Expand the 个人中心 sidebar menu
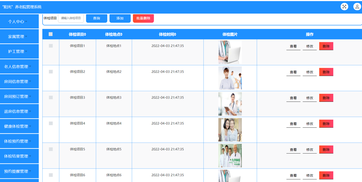 pos(19,22)
